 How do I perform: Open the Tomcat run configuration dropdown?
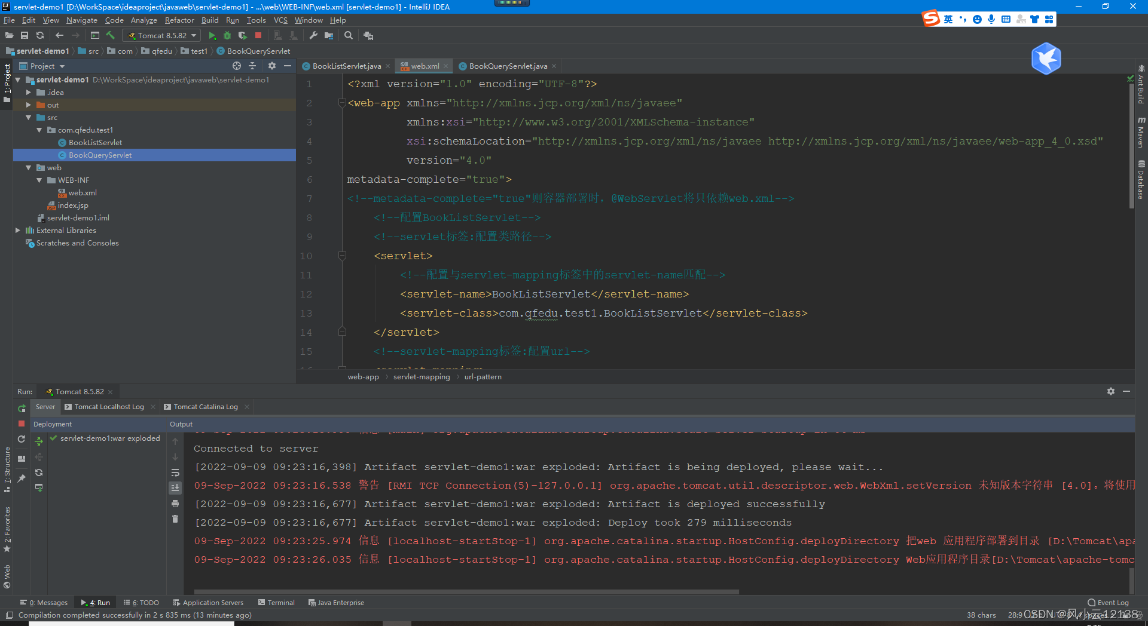pos(194,35)
